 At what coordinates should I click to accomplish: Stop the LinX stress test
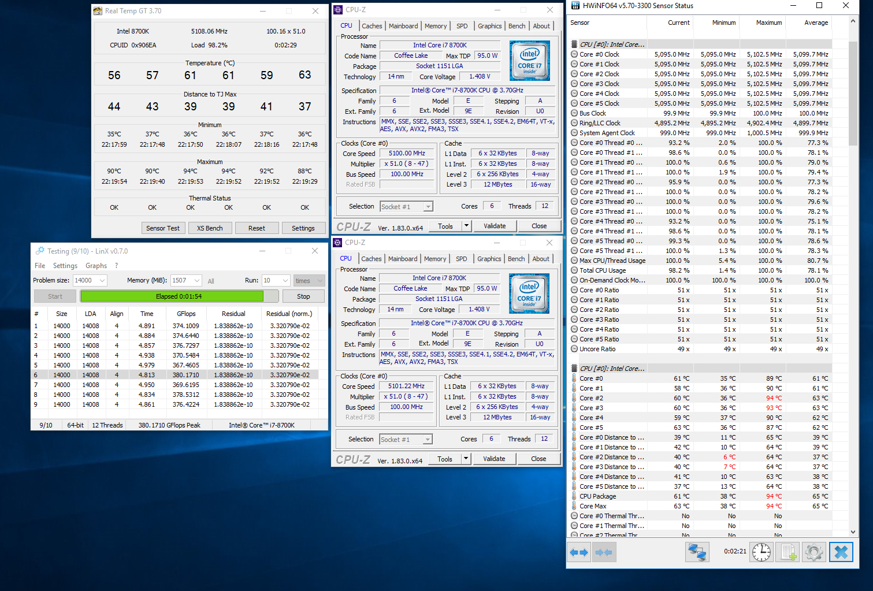303,296
